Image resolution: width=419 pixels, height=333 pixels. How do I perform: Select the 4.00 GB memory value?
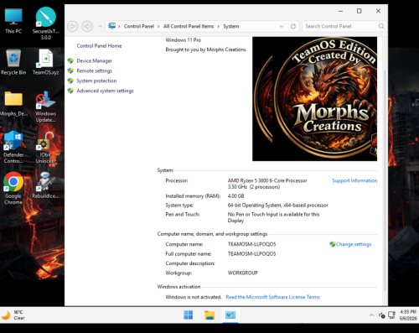(x=235, y=196)
